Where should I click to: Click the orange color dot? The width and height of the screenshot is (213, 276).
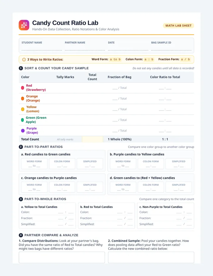[x=22, y=98]
